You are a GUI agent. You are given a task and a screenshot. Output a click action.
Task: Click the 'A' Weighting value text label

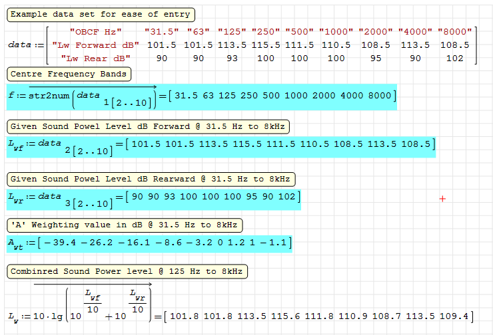click(x=125, y=224)
